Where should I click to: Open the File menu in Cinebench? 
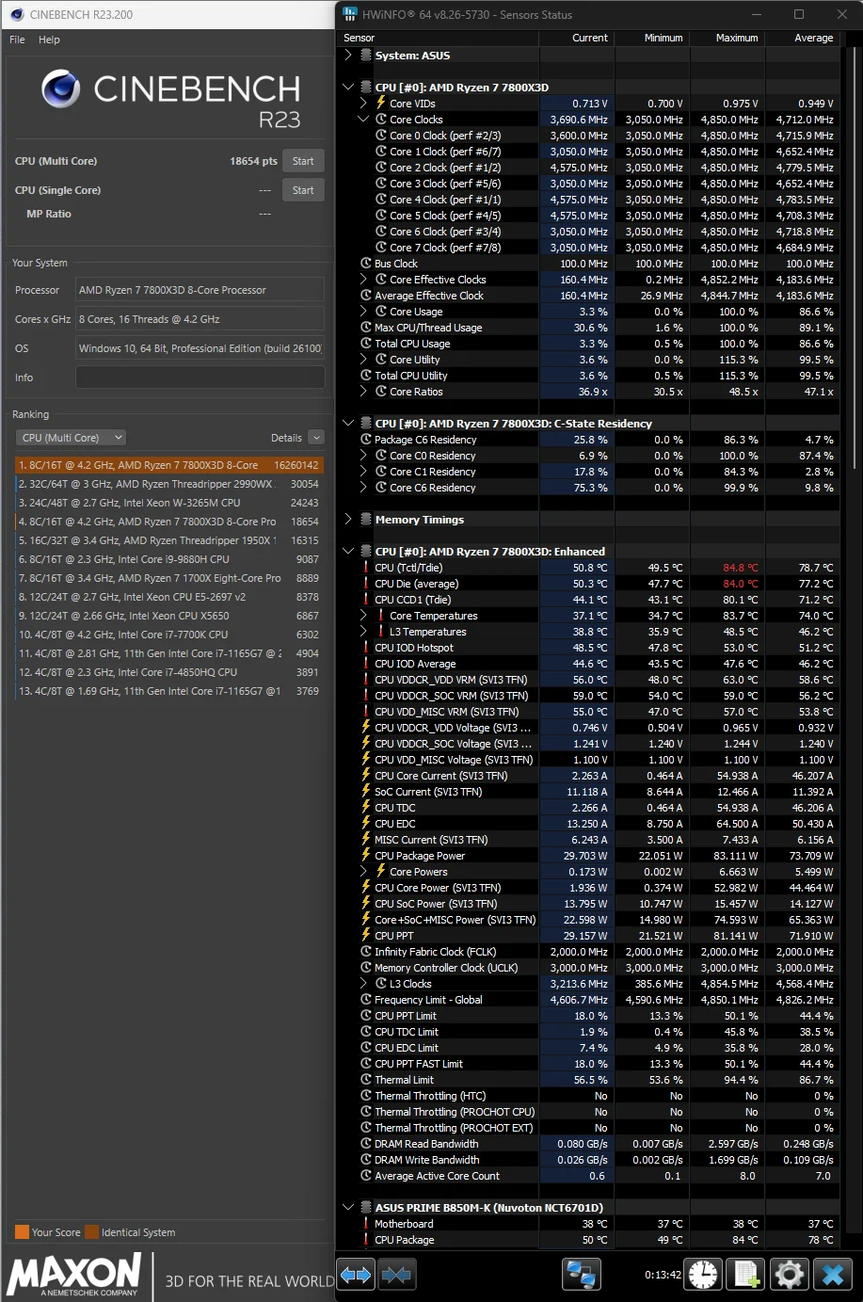coord(17,40)
